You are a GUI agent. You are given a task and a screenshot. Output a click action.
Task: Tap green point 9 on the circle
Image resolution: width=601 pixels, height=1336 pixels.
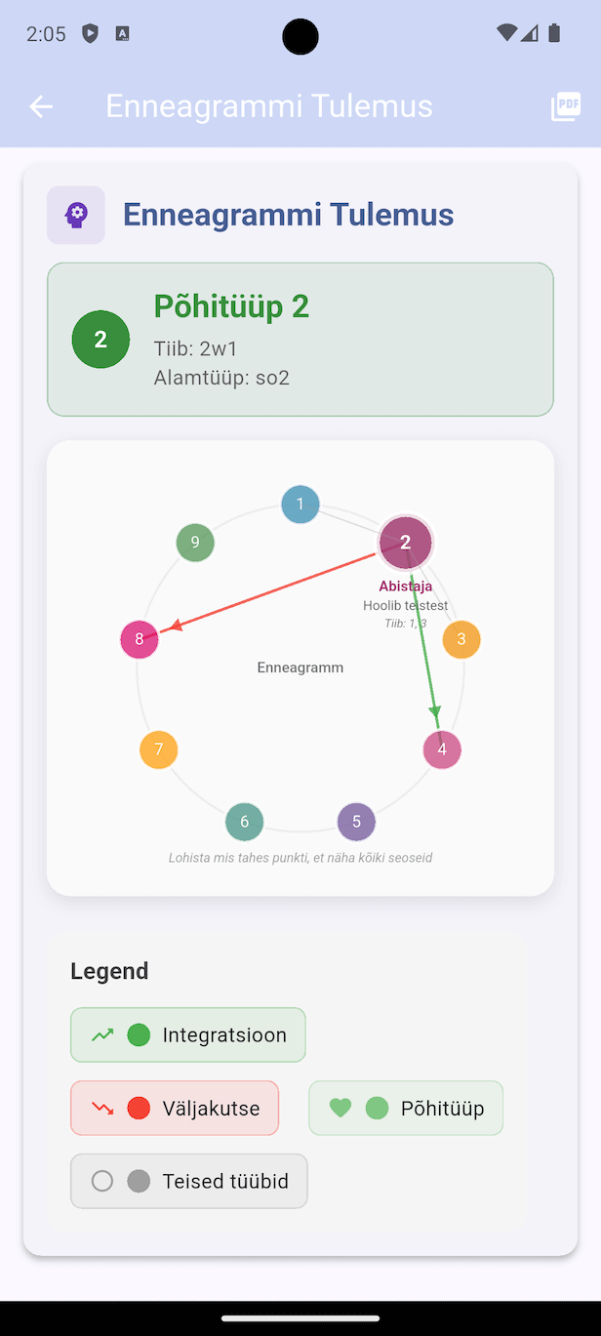tap(195, 543)
